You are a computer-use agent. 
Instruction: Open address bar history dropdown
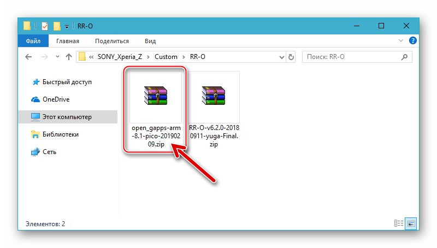[281, 57]
